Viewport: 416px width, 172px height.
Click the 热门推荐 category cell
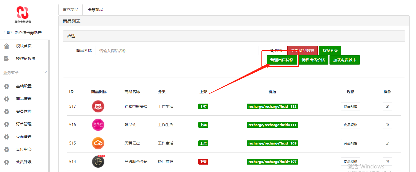[x=166, y=162]
